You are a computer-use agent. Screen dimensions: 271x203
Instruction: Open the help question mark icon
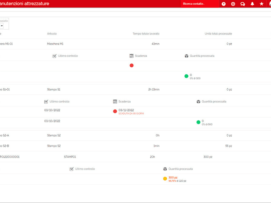click(x=224, y=4)
